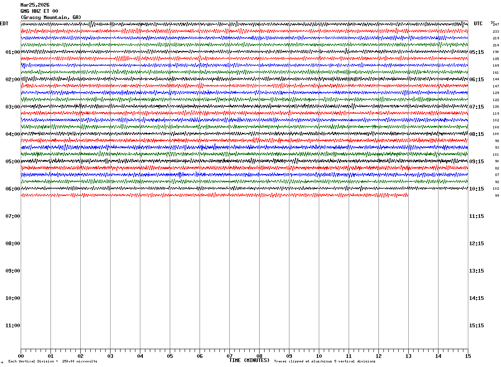Click the DC offset value 233
501x367 pixels.
point(496,31)
